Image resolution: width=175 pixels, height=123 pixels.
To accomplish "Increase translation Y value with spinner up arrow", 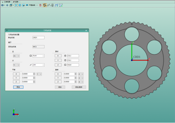I will [34, 77].
